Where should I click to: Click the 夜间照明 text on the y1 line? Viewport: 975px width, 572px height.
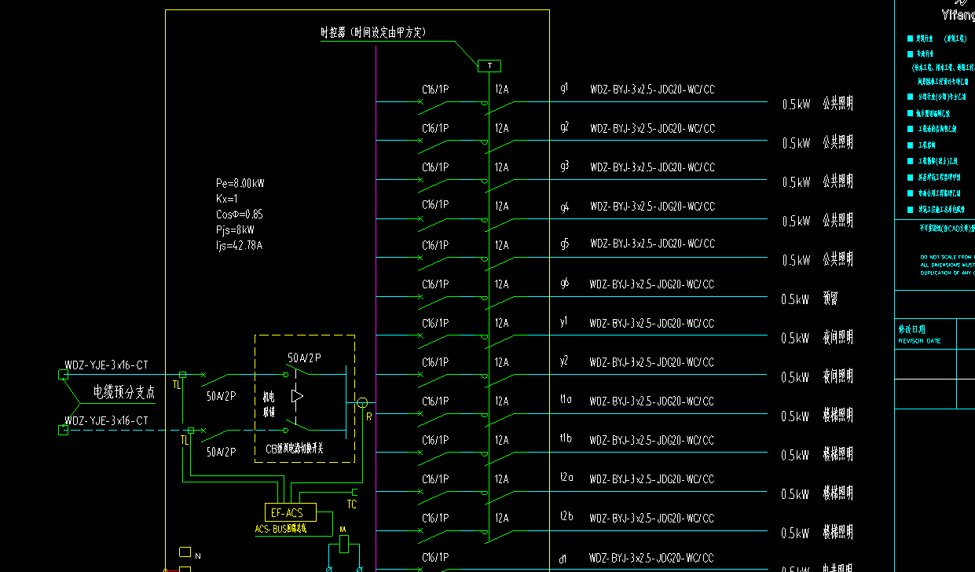[838, 338]
